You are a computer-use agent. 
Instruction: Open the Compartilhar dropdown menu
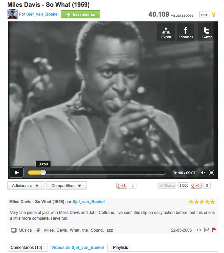point(67,185)
